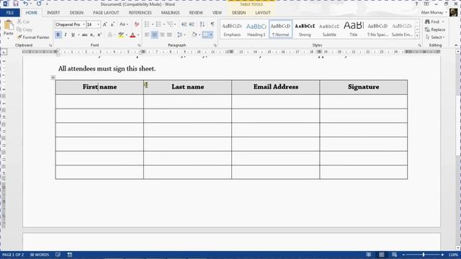
Task: Open the line spacing options dropdown
Action: pyautogui.click(x=181, y=35)
